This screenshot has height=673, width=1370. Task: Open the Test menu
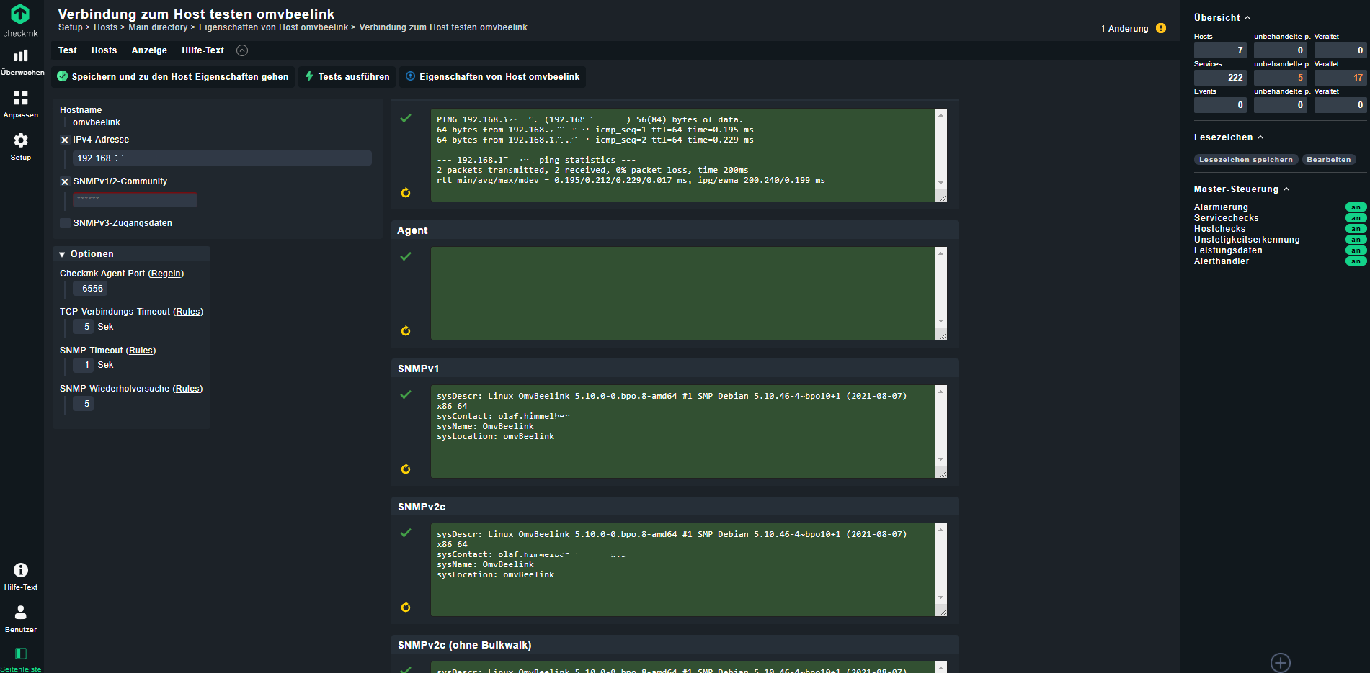coord(68,50)
